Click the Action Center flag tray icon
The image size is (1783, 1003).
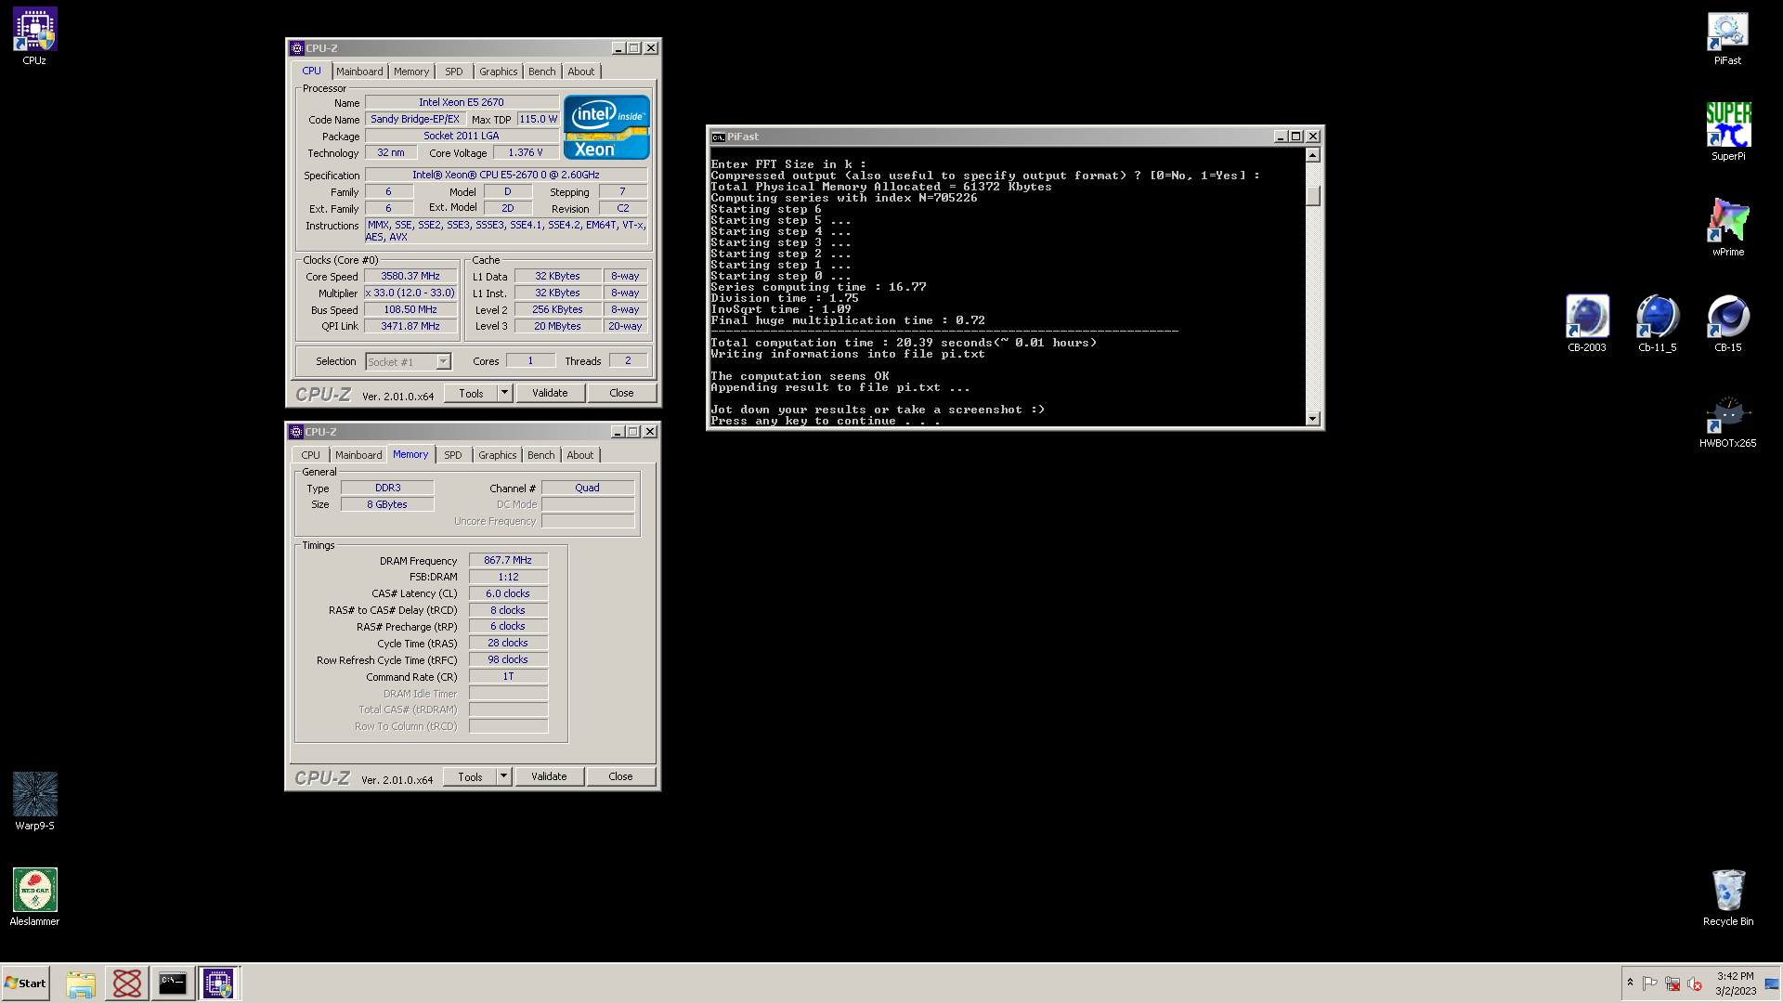point(1650,983)
